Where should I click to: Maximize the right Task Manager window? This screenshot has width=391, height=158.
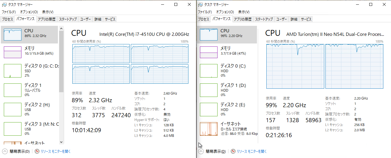pos(371,4)
